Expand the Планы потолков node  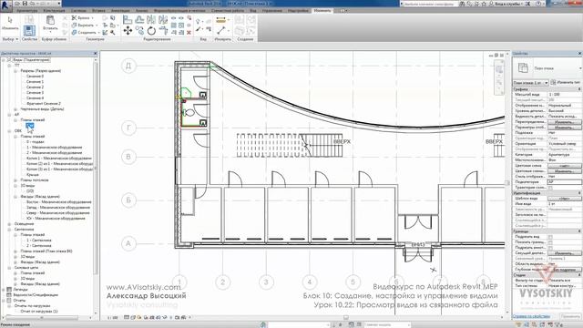coord(15,180)
